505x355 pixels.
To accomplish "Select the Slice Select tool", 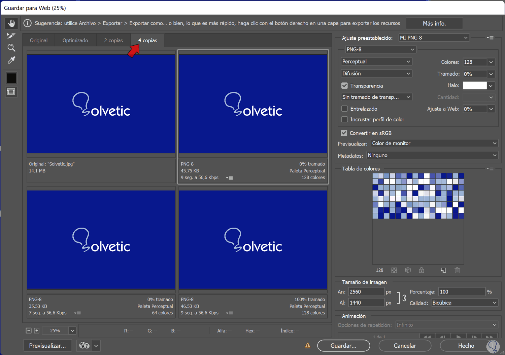I will pos(11,36).
